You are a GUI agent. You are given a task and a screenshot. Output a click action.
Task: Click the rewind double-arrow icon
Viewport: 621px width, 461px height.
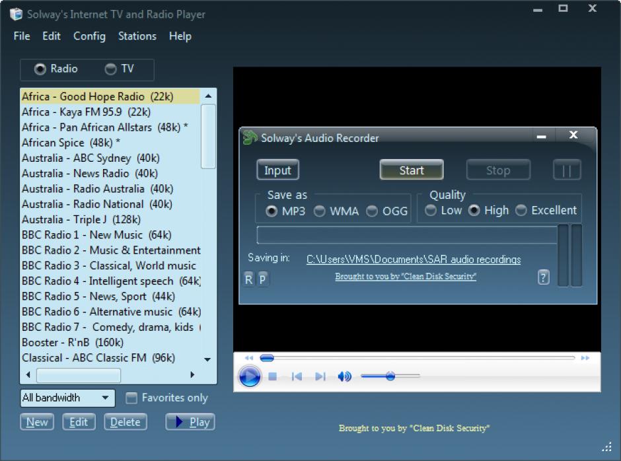click(x=248, y=358)
